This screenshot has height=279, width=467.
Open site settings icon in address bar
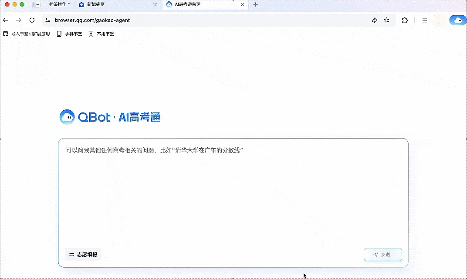[47, 20]
